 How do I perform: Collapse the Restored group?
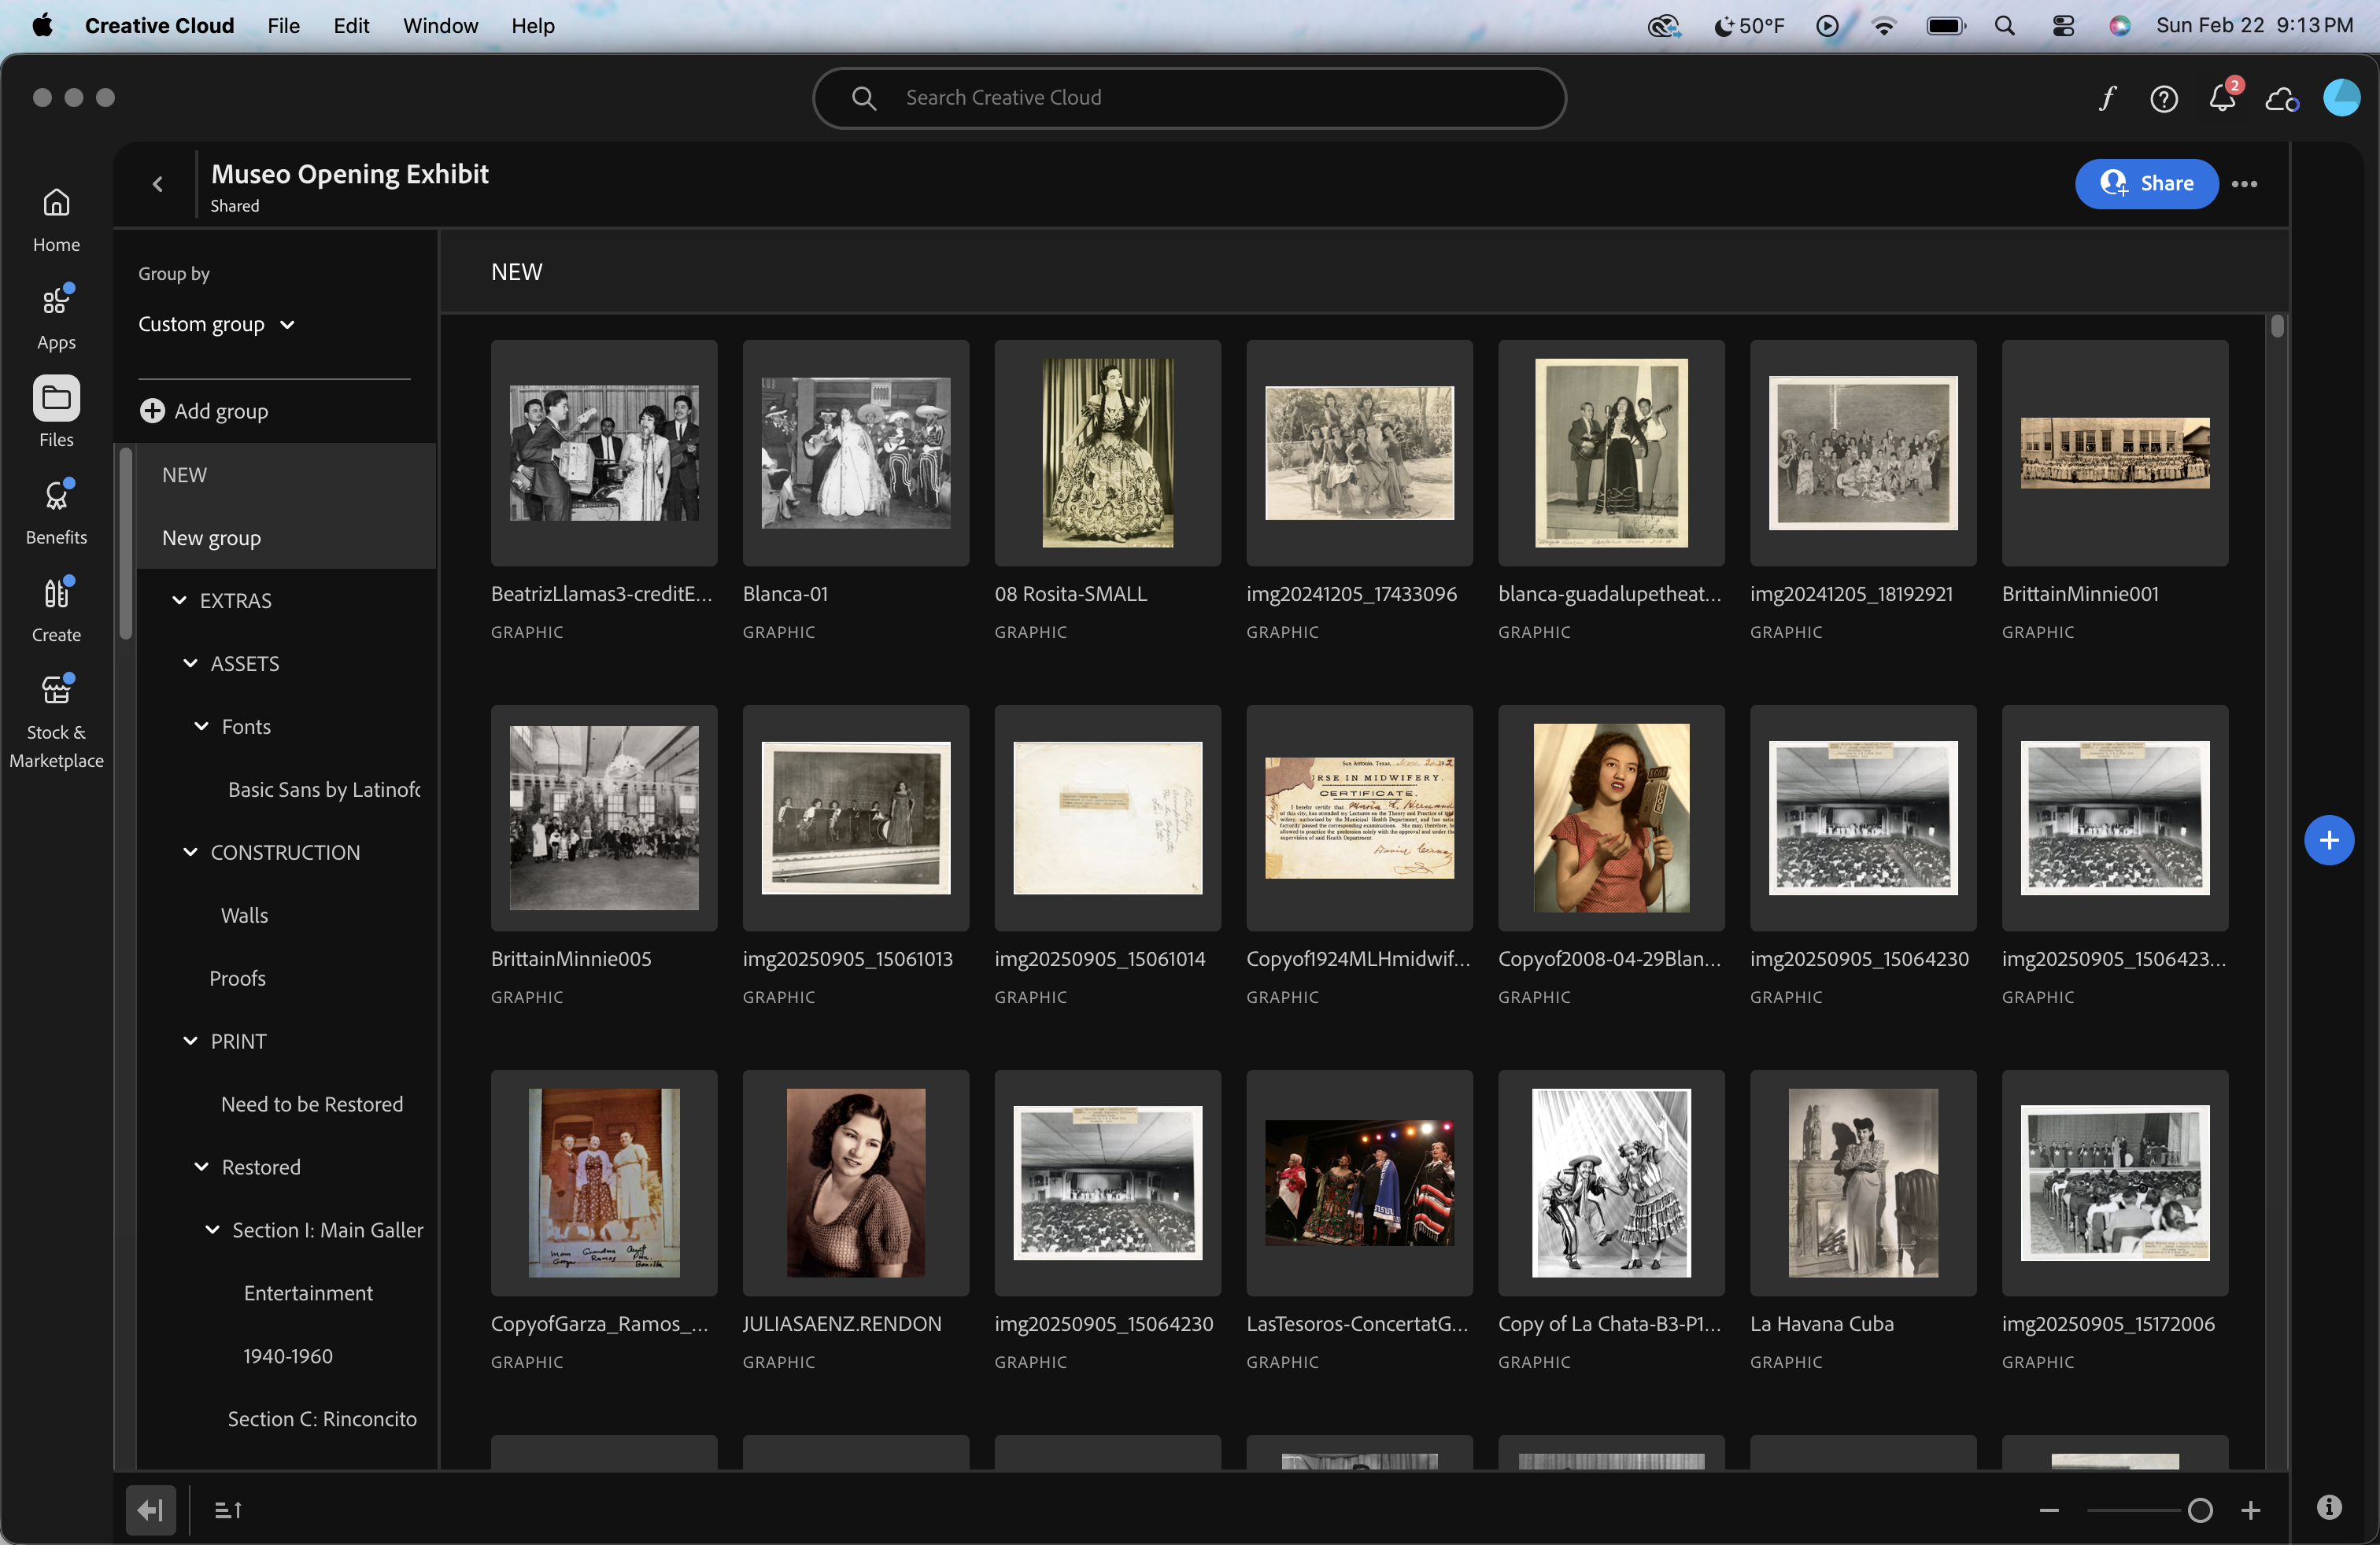pyautogui.click(x=201, y=1167)
